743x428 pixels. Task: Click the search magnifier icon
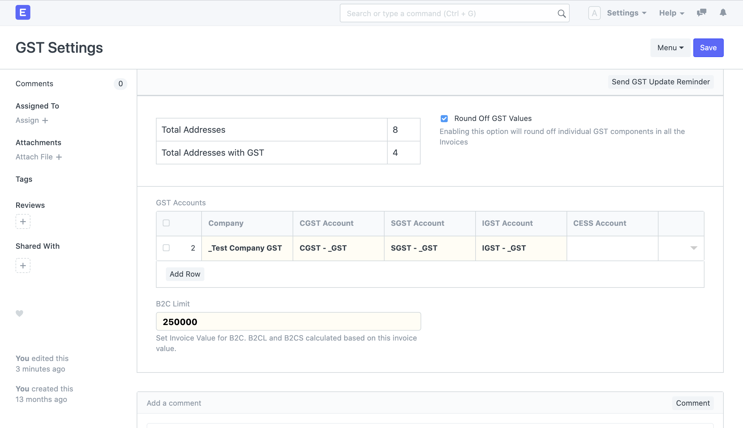(561, 14)
